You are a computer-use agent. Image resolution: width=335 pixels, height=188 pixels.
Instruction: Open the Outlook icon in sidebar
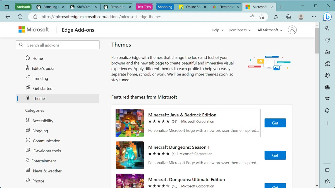click(x=327, y=87)
